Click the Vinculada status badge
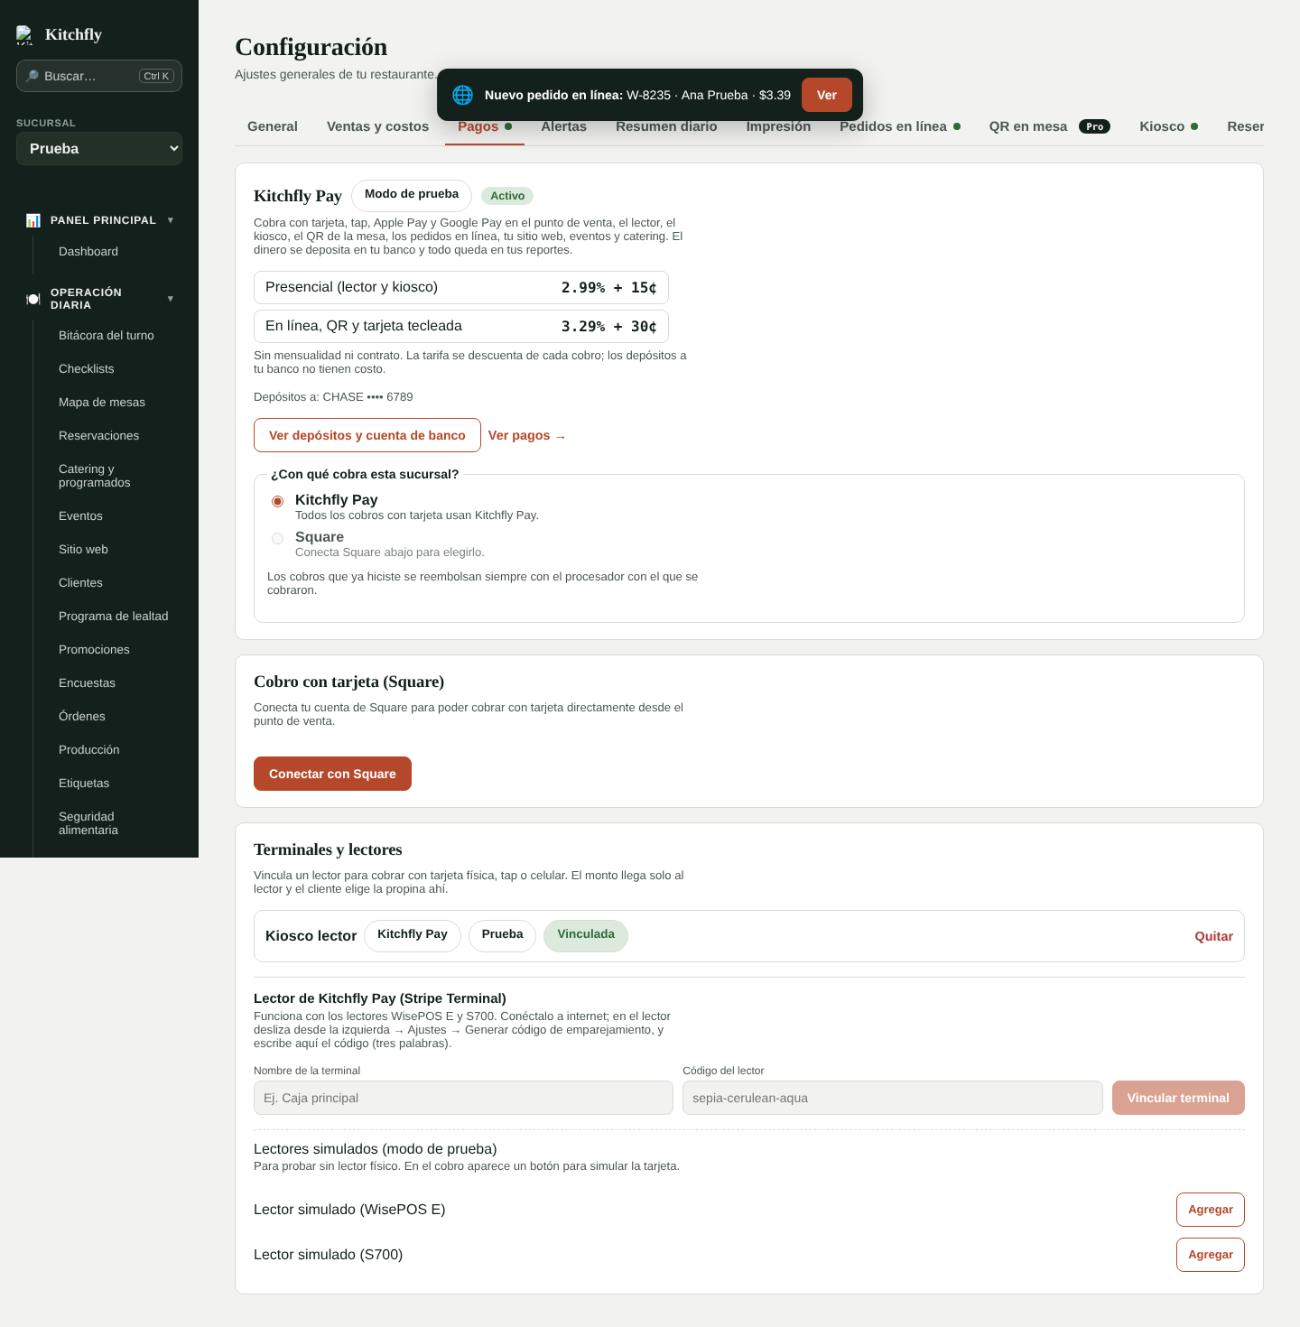This screenshot has height=1327, width=1300. pyautogui.click(x=586, y=935)
